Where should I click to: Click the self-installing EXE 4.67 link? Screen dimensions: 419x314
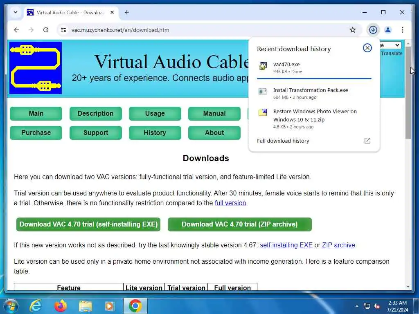pyautogui.click(x=286, y=245)
